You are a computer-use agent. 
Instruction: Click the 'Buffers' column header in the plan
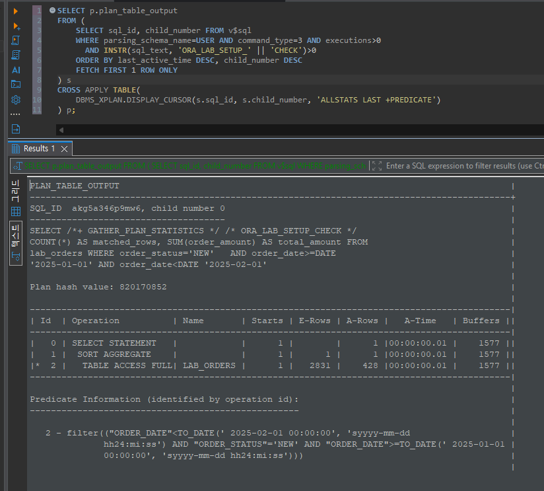tap(481, 321)
